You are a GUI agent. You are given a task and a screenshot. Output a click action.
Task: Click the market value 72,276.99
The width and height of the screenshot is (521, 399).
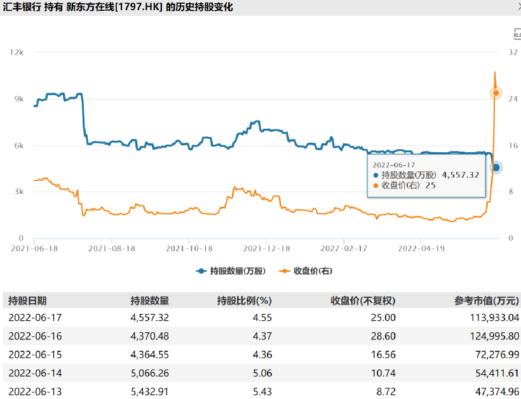497,355
